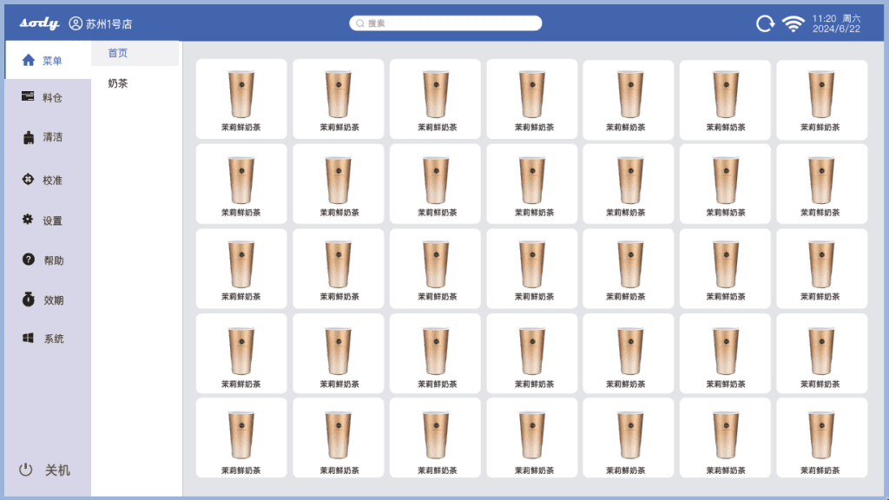
Task: Click the 系统 Windows logo icon
Action: [28, 339]
